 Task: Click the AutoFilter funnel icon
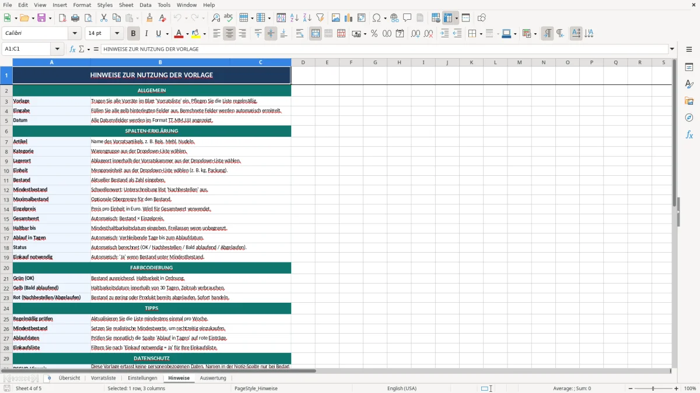[x=320, y=18]
